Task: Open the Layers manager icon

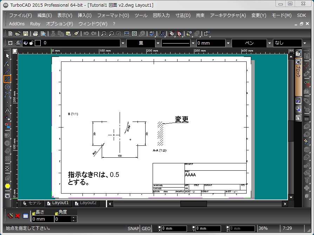Action: coord(18,43)
